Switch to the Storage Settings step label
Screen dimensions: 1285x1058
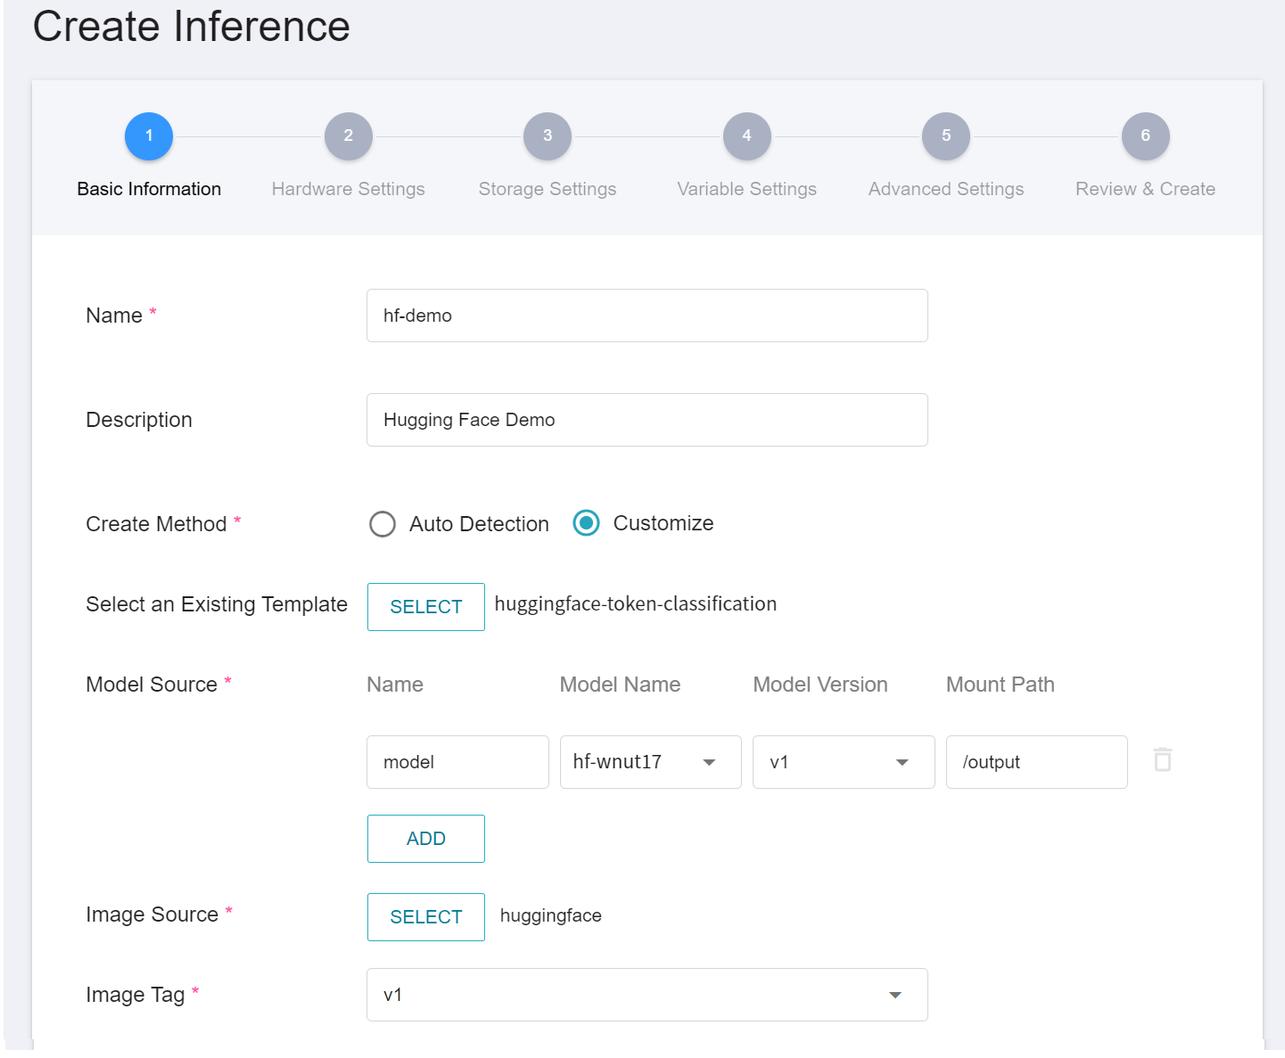coord(548,189)
